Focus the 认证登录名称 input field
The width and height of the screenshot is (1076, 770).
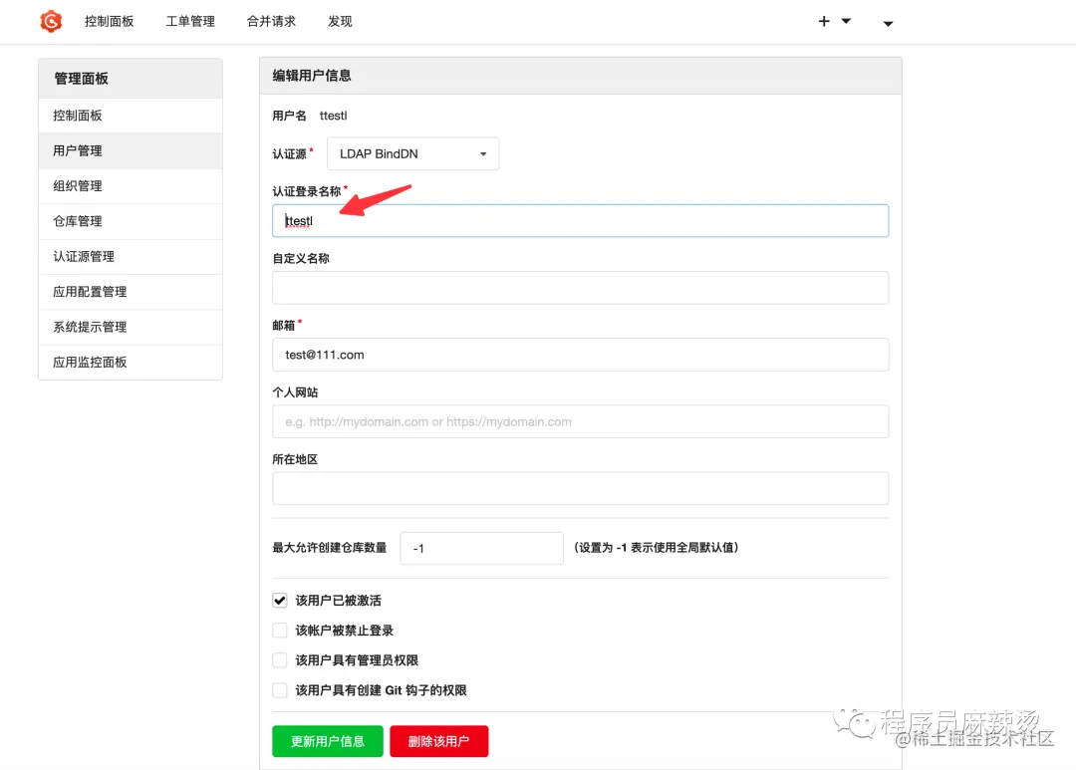tap(581, 221)
